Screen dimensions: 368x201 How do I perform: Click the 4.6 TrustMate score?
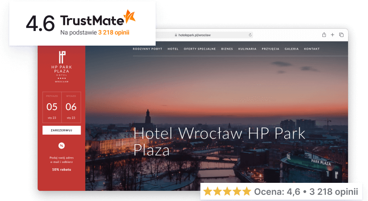click(x=40, y=23)
